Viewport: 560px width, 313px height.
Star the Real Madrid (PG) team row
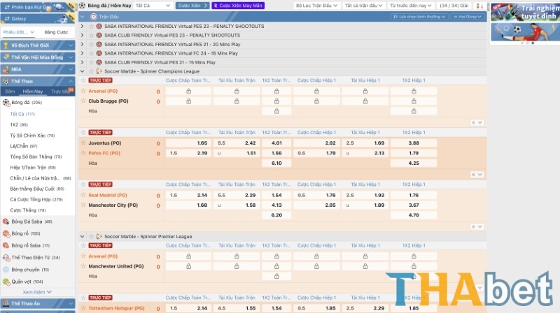point(83,195)
